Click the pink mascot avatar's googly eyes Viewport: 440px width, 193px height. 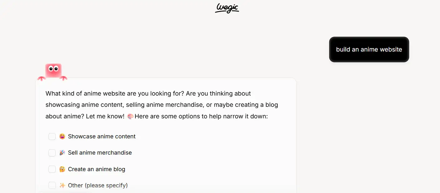53,68
